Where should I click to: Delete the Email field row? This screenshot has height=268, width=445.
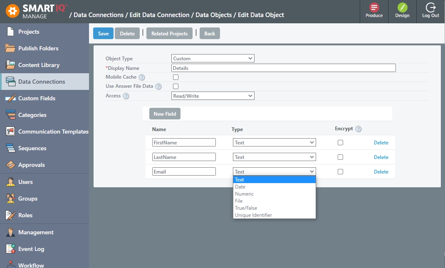tap(381, 172)
